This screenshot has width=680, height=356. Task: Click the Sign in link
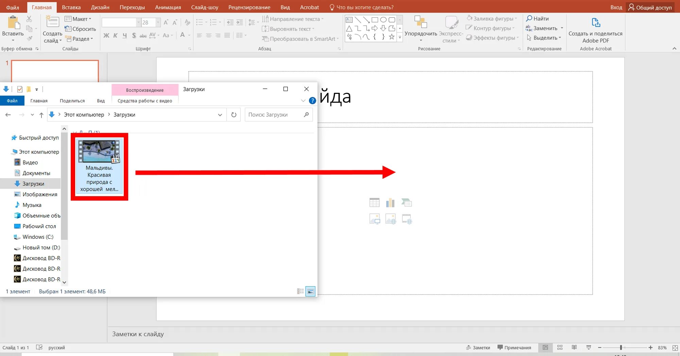click(616, 7)
